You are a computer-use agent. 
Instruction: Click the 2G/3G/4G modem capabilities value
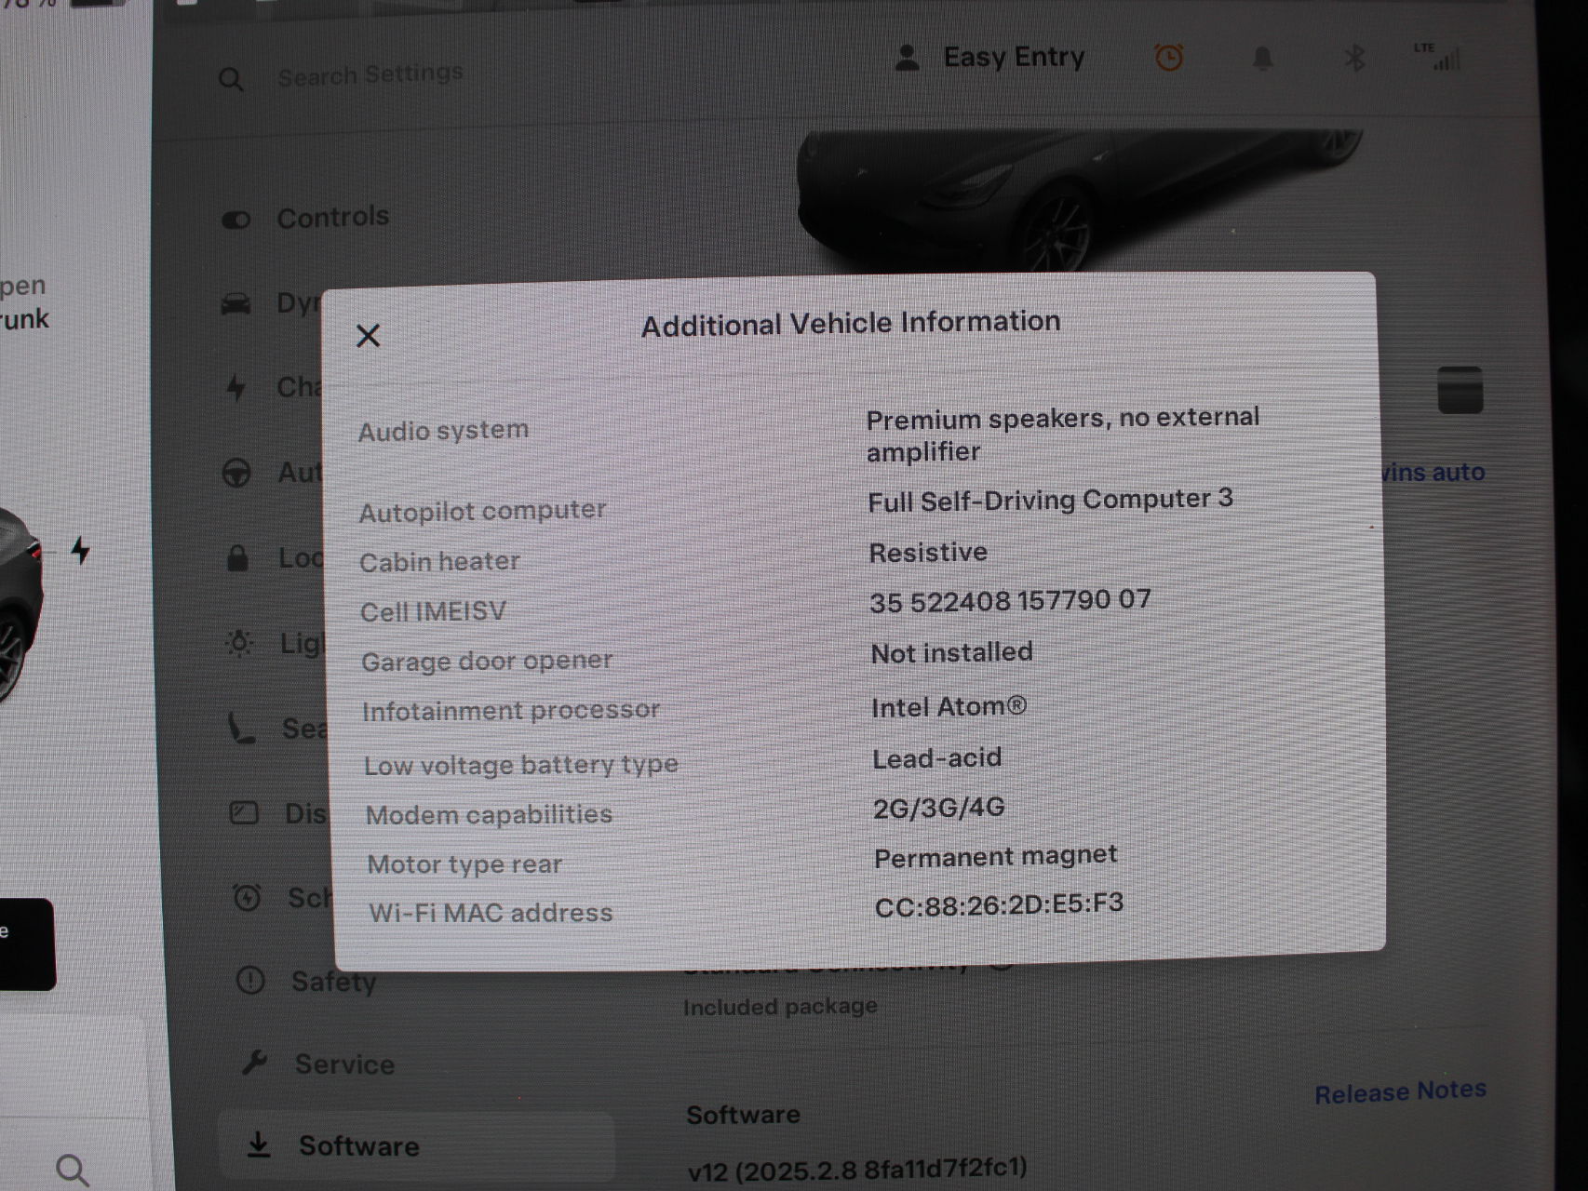pos(938,808)
